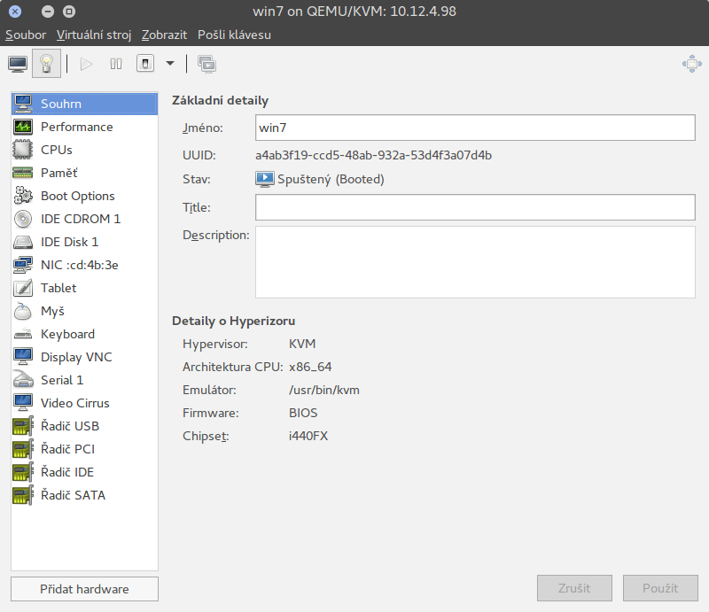709x612 pixels.
Task: Open the Virtuální stroj menu
Action: coord(94,35)
